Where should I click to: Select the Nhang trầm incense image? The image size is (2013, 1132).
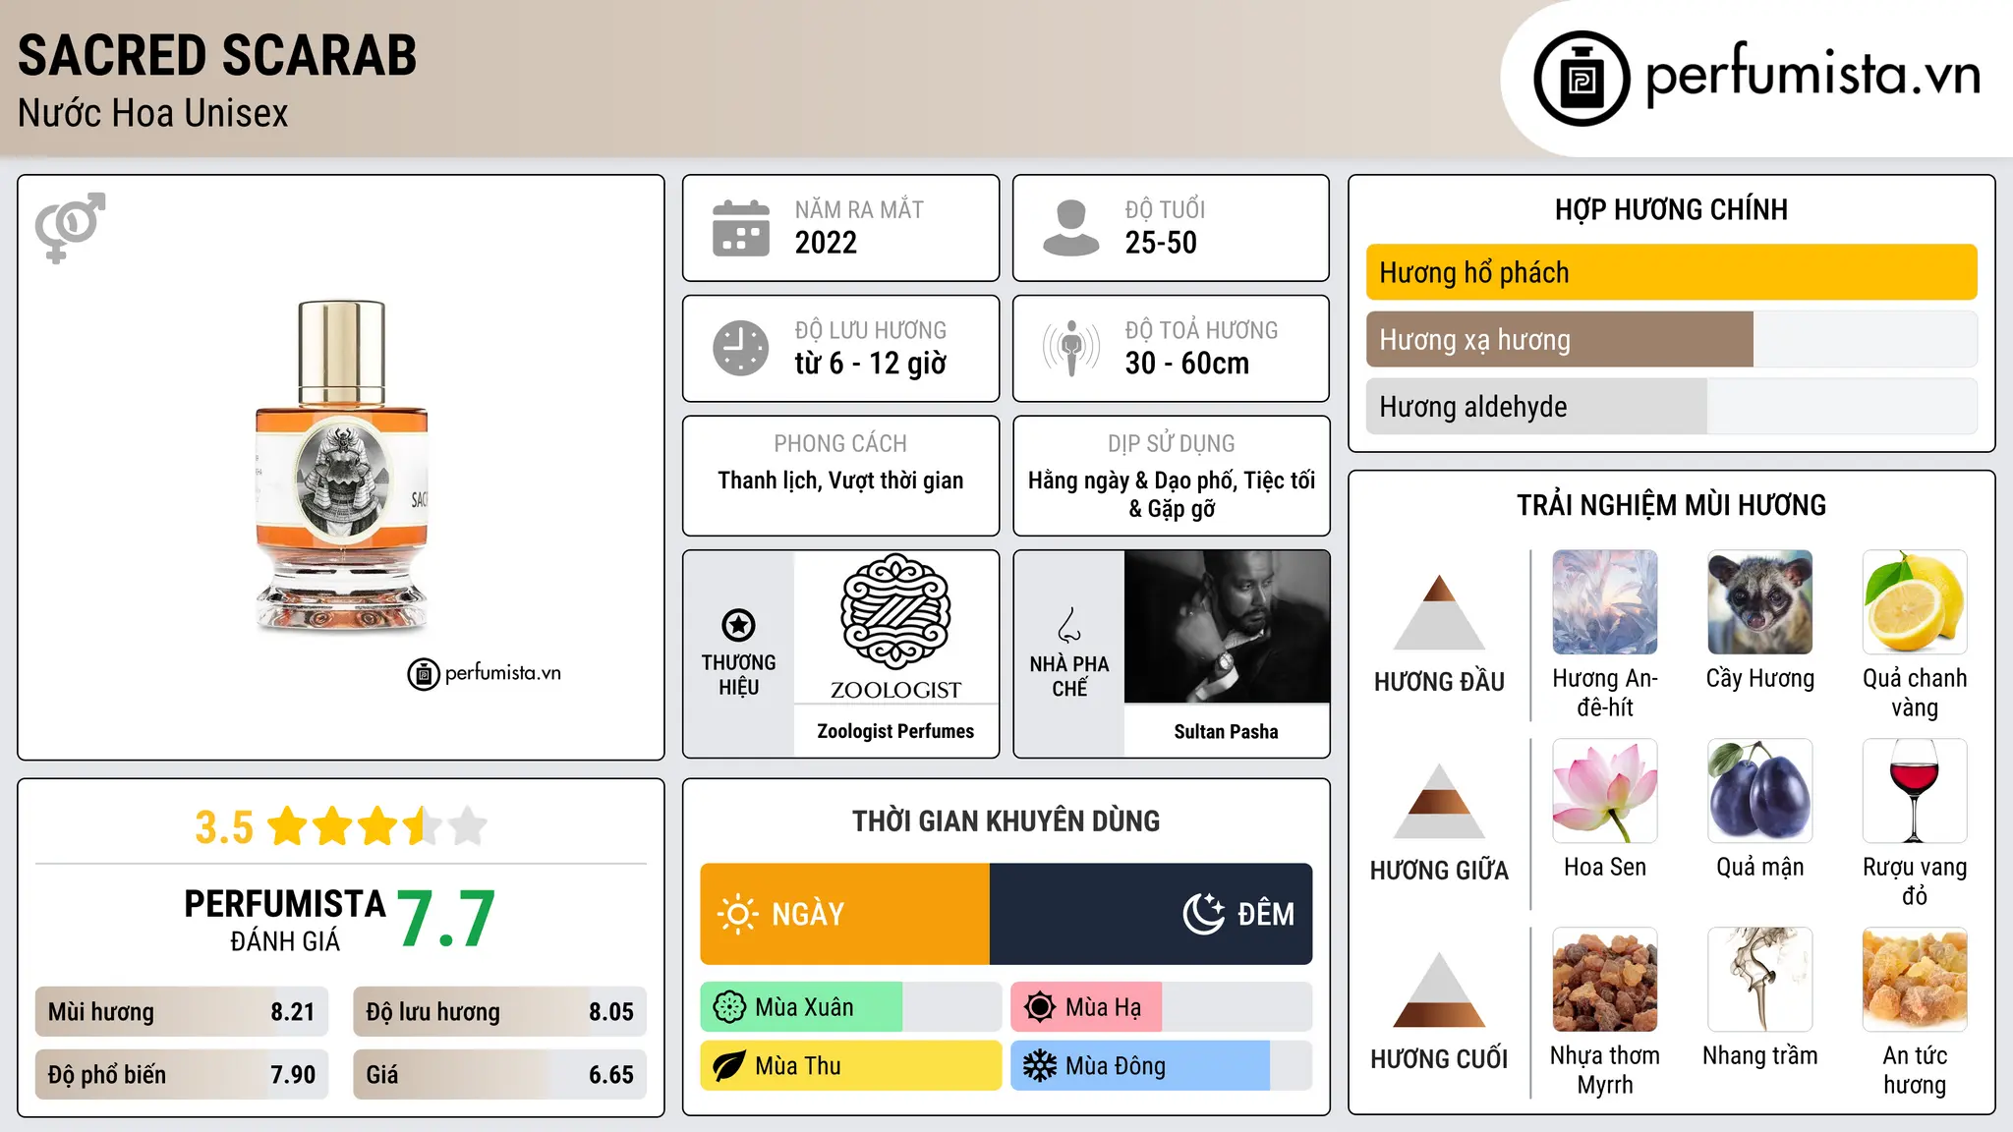tap(1759, 980)
